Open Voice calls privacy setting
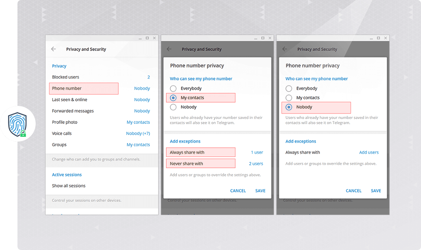421x250 pixels. [x=62, y=134]
